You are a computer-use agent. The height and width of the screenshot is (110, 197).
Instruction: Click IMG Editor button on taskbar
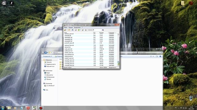(x=34, y=108)
